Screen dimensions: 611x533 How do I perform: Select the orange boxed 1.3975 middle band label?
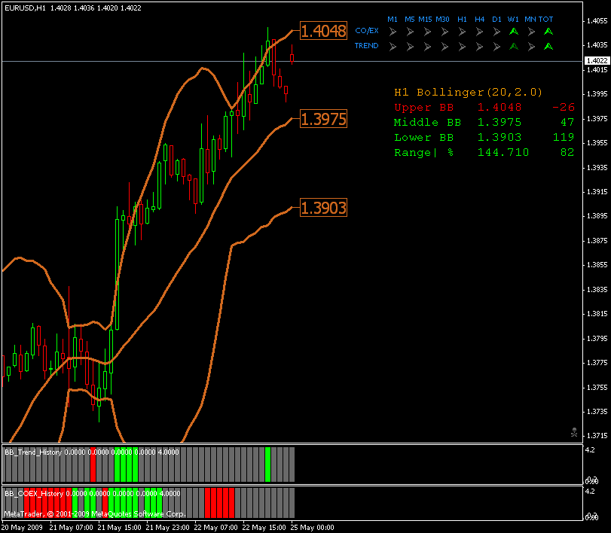coord(323,119)
